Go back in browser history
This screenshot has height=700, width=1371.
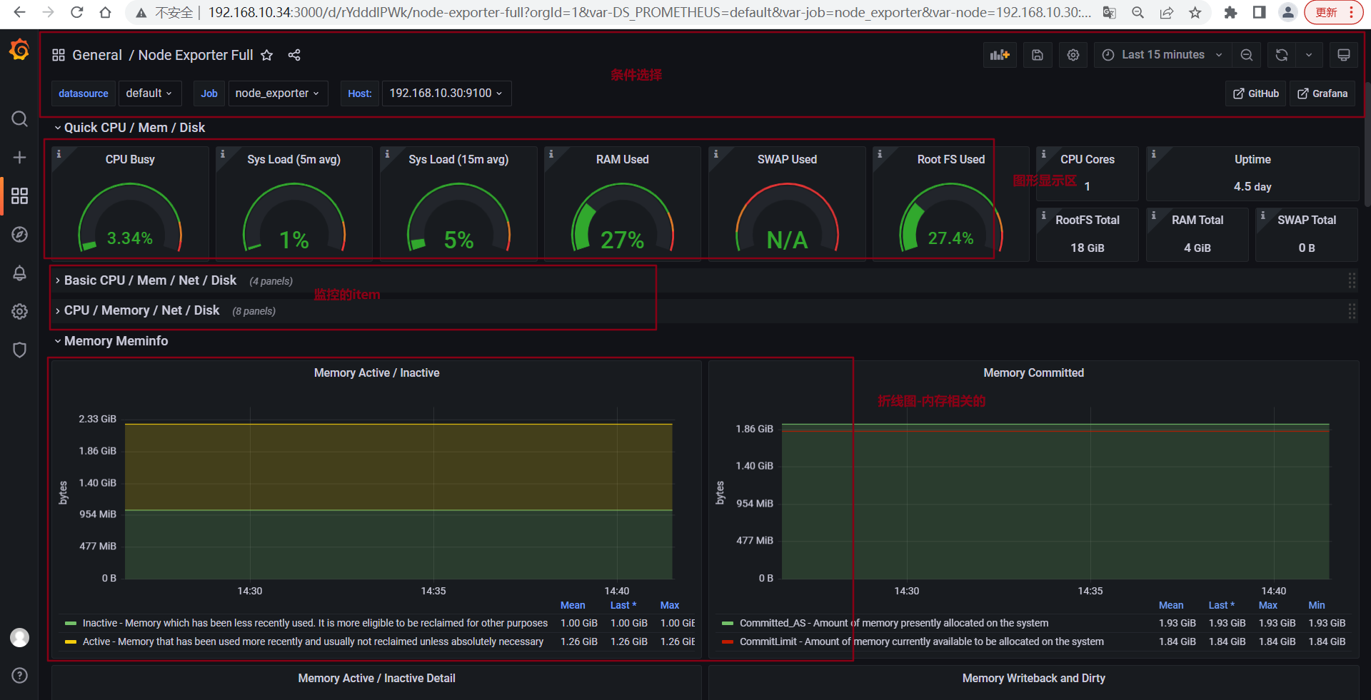coord(19,12)
